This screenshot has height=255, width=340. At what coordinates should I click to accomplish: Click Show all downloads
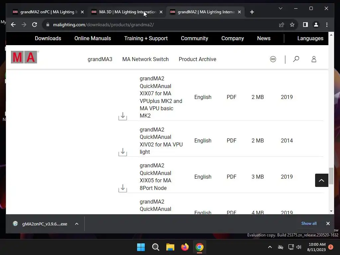tap(309, 223)
